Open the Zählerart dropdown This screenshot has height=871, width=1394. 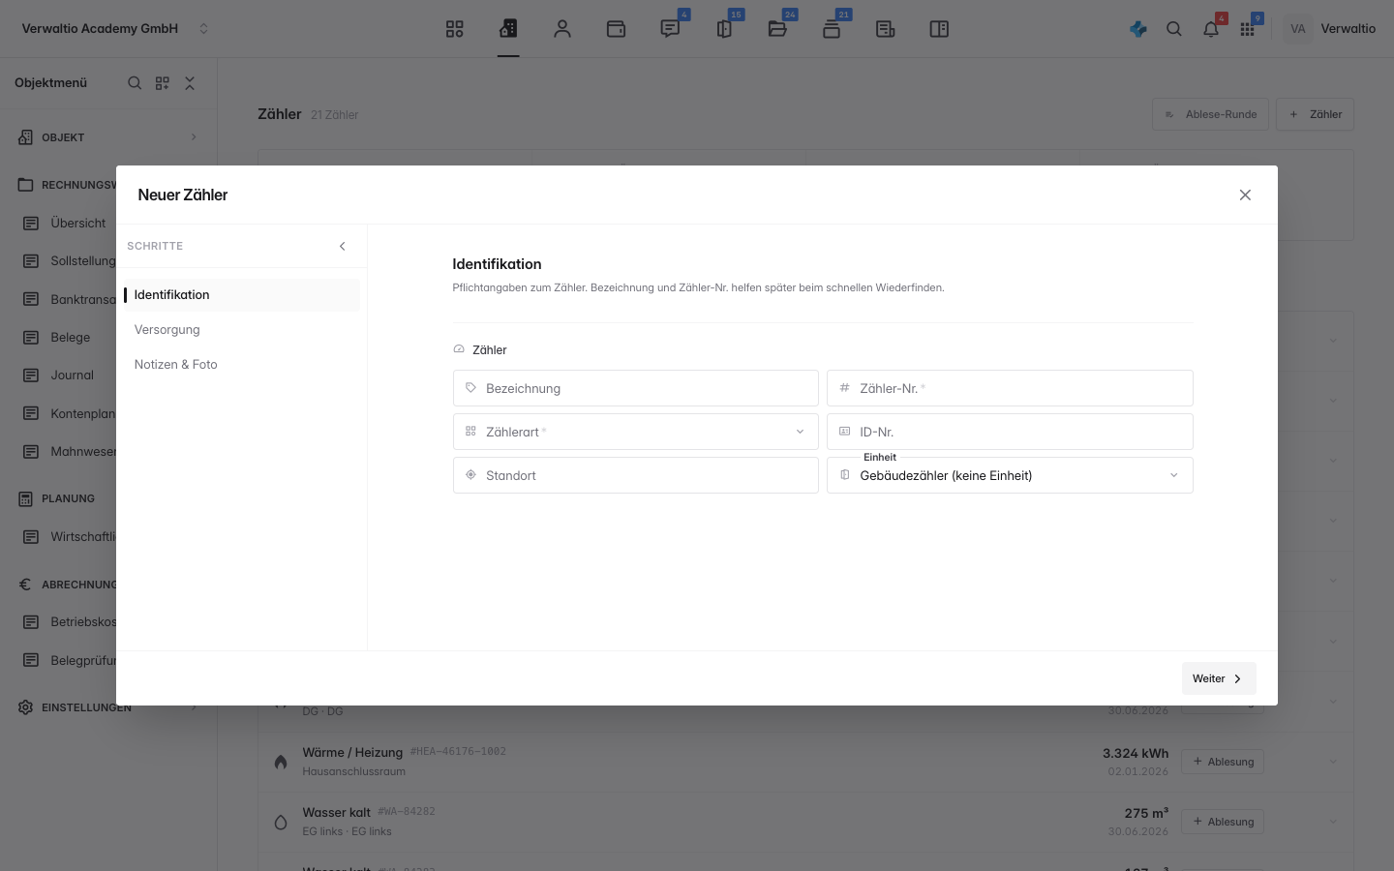point(636,432)
